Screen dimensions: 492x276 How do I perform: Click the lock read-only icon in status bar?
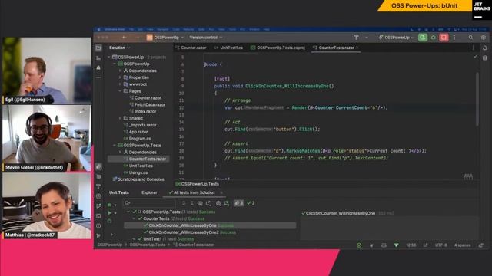(x=481, y=245)
